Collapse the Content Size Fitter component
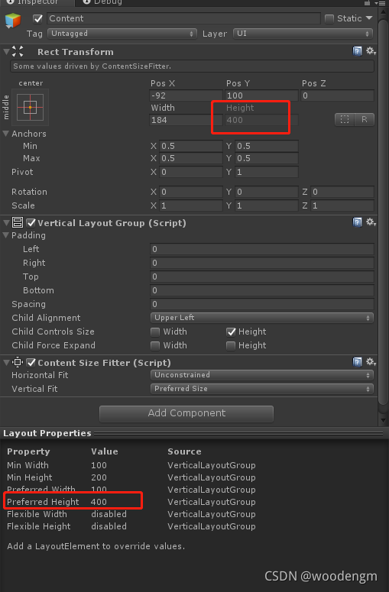Image resolution: width=389 pixels, height=592 pixels. 6,363
